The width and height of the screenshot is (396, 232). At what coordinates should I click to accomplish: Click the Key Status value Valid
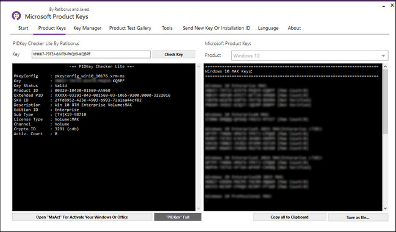60,86
